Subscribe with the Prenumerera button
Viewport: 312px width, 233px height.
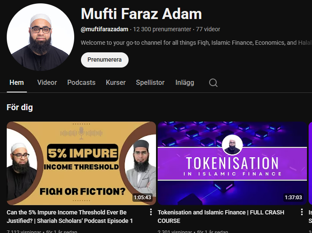point(105,60)
